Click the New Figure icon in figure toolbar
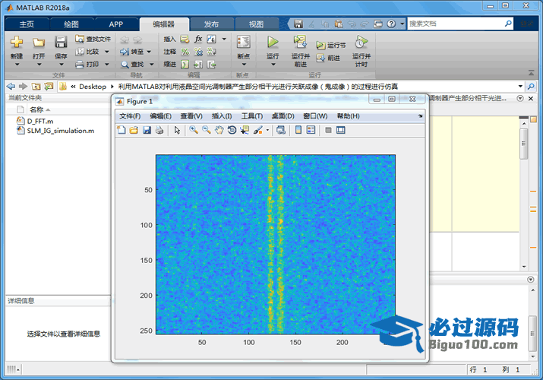 122,130
